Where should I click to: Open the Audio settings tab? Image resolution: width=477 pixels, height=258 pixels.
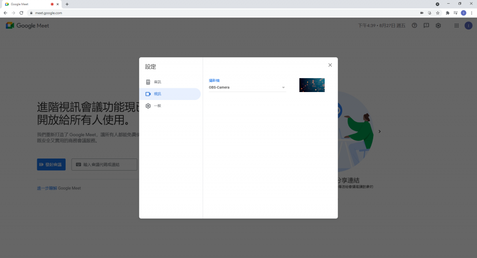[170, 82]
